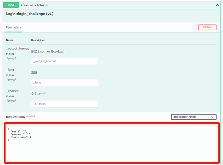
Task: Click the _charset parameter name
Action: pyautogui.click(x=12, y=91)
